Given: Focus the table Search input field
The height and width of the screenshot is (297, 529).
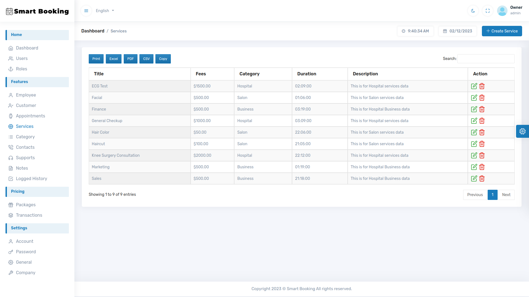Looking at the screenshot, I should (486, 59).
